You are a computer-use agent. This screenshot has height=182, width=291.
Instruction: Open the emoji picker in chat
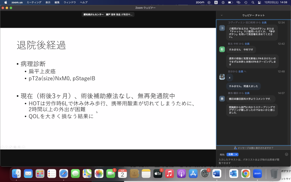(x=286, y=154)
